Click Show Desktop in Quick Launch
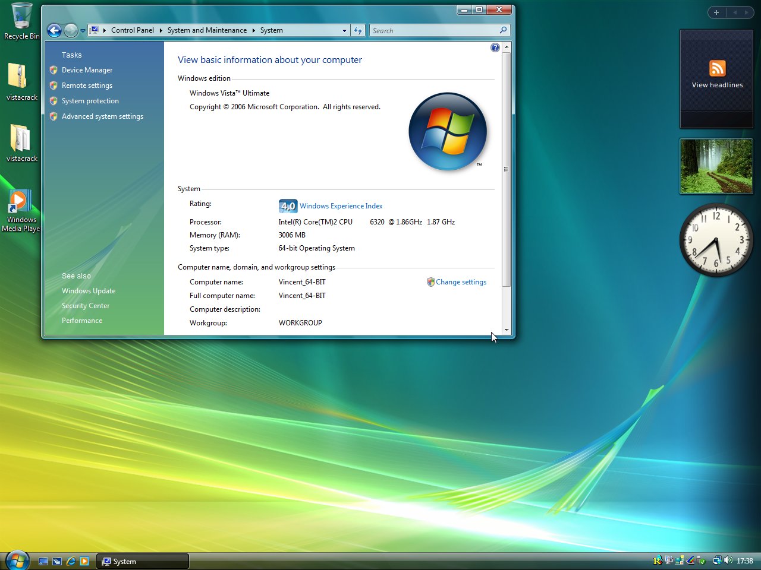Screen dimensions: 761x570 [x=43, y=561]
